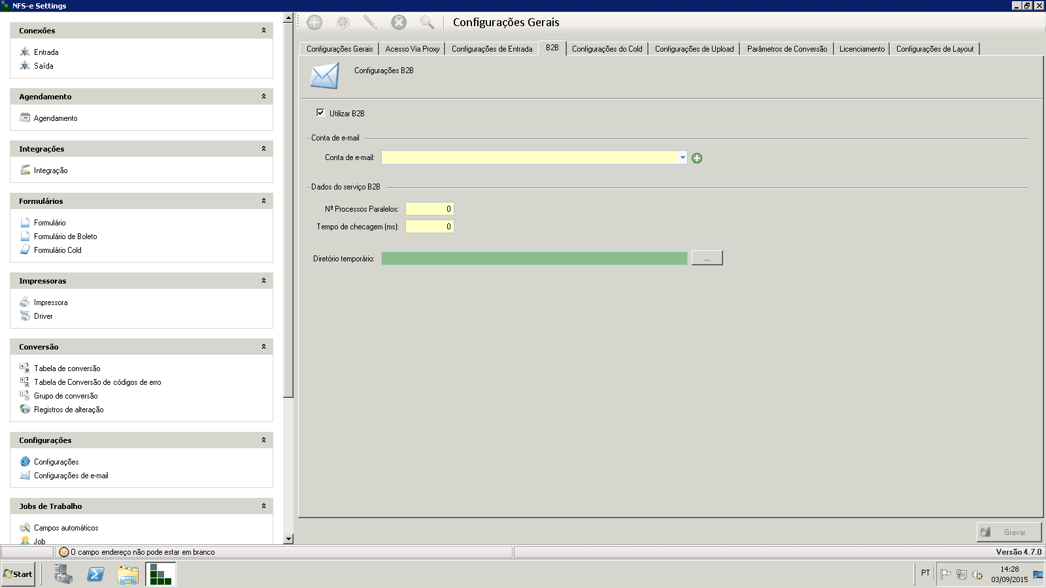Click the magnifier search toolbar icon

(x=427, y=22)
